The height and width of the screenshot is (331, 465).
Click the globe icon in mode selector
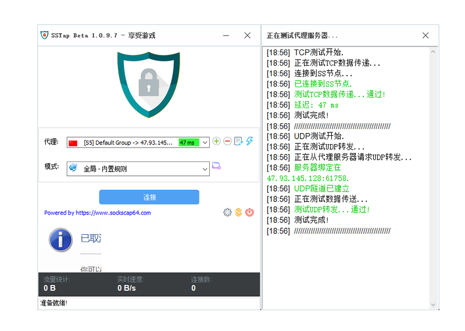click(73, 168)
